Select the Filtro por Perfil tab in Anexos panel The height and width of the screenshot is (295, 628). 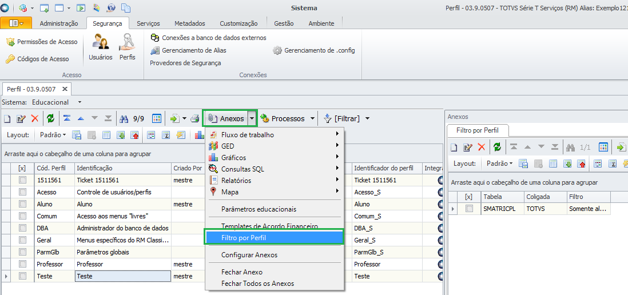point(478,130)
